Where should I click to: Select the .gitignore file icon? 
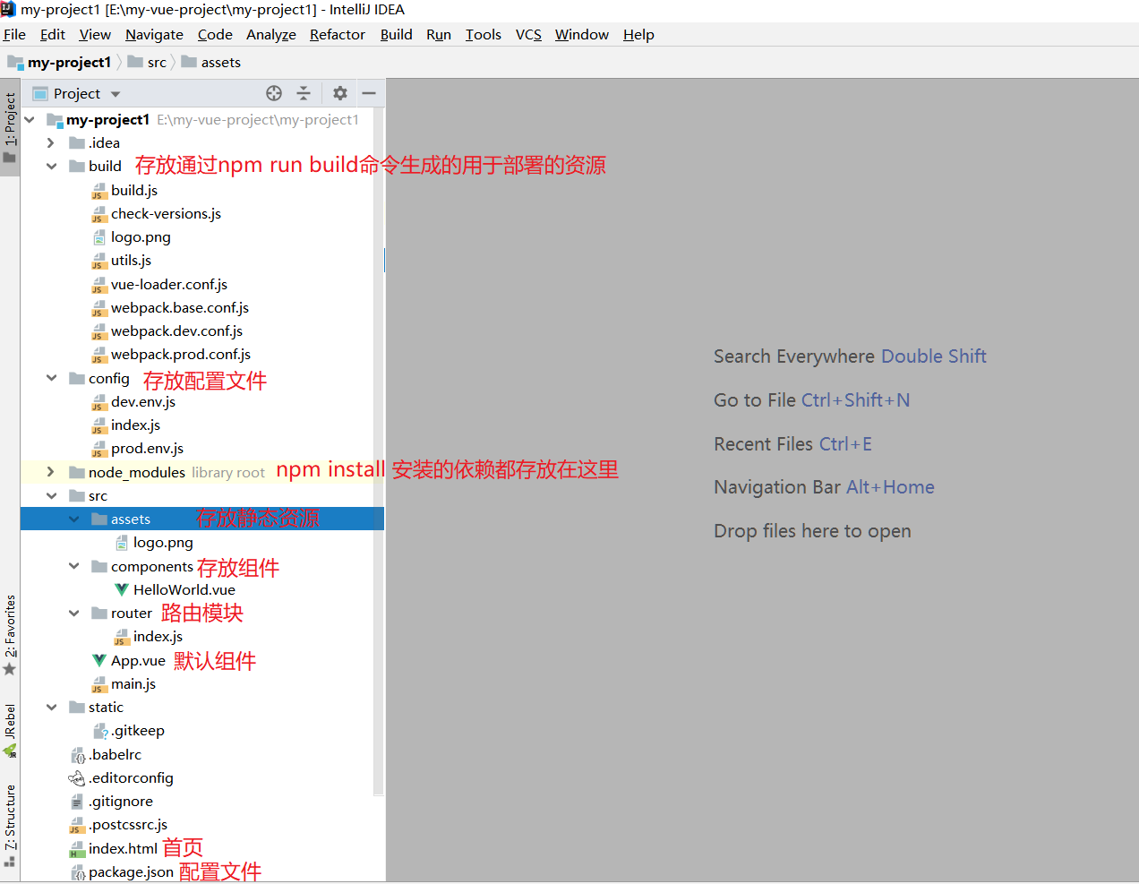77,802
